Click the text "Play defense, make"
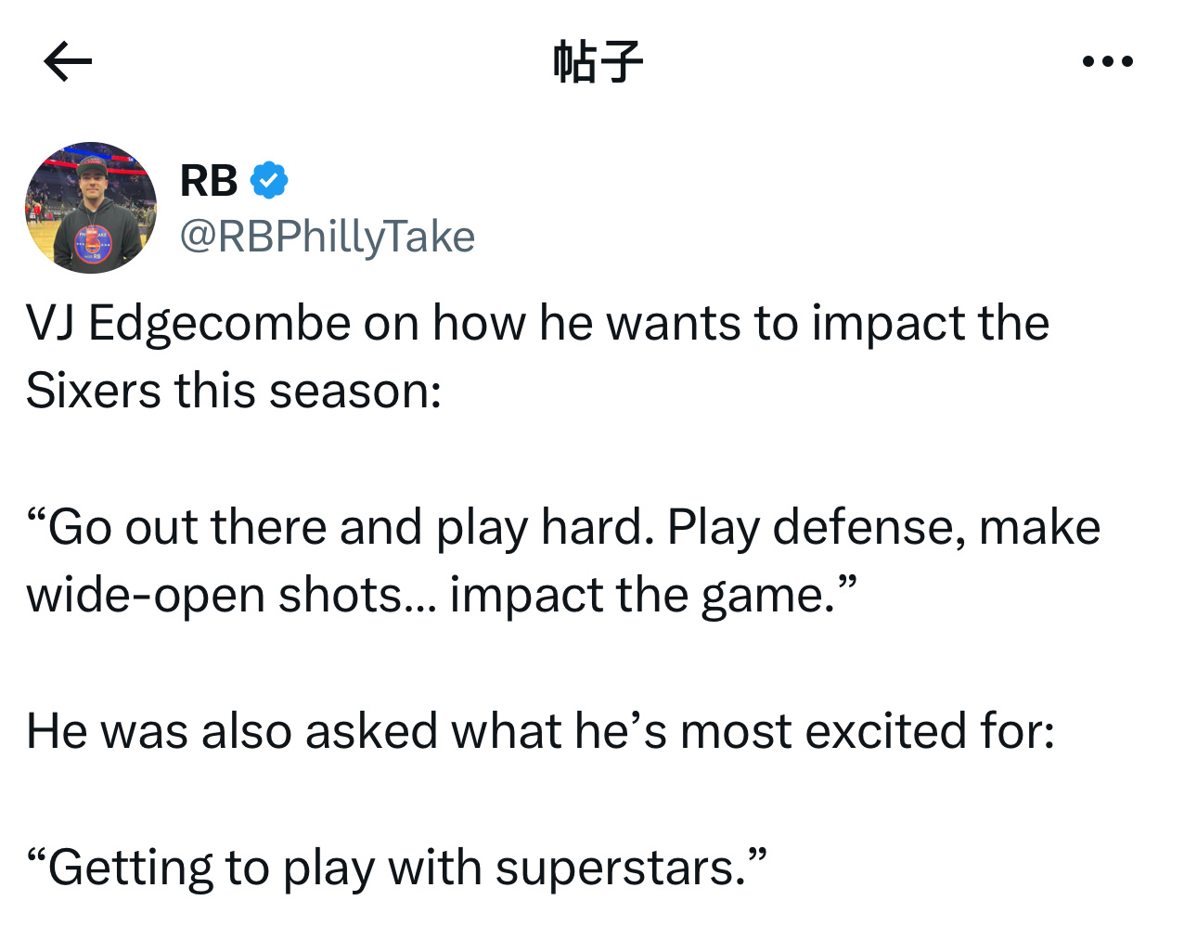Image resolution: width=1197 pixels, height=952 pixels. point(883,527)
